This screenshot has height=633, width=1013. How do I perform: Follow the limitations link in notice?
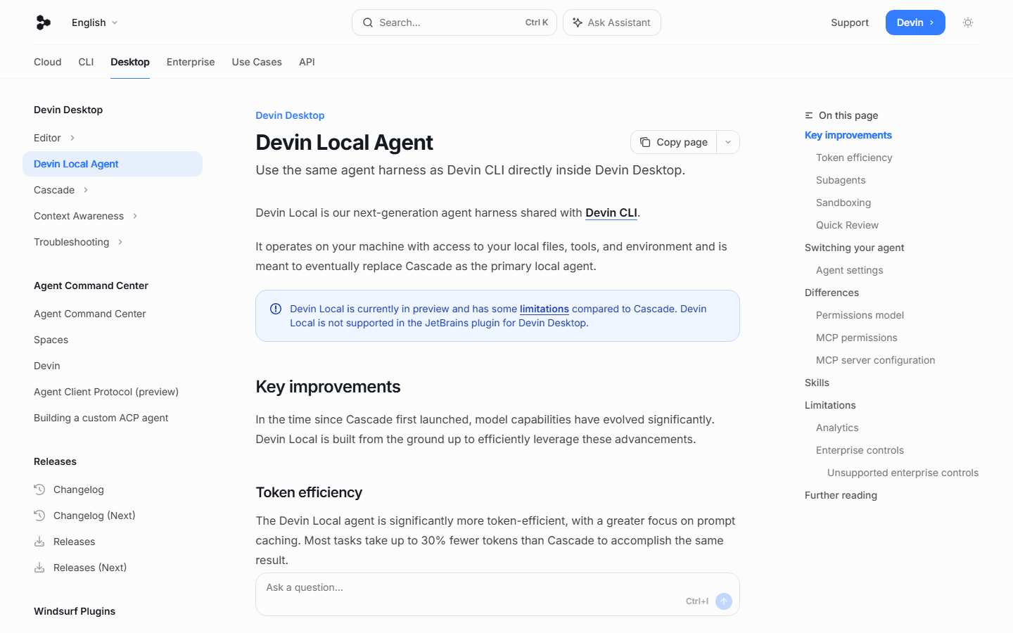[x=544, y=309]
